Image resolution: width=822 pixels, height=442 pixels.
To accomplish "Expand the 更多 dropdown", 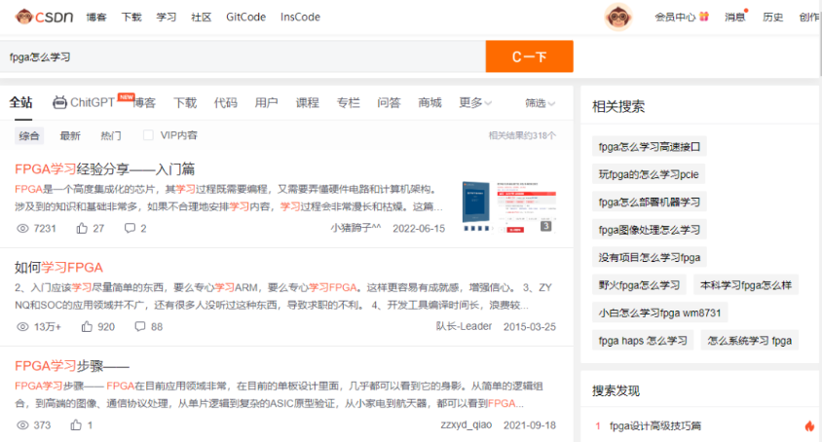I will (x=475, y=103).
